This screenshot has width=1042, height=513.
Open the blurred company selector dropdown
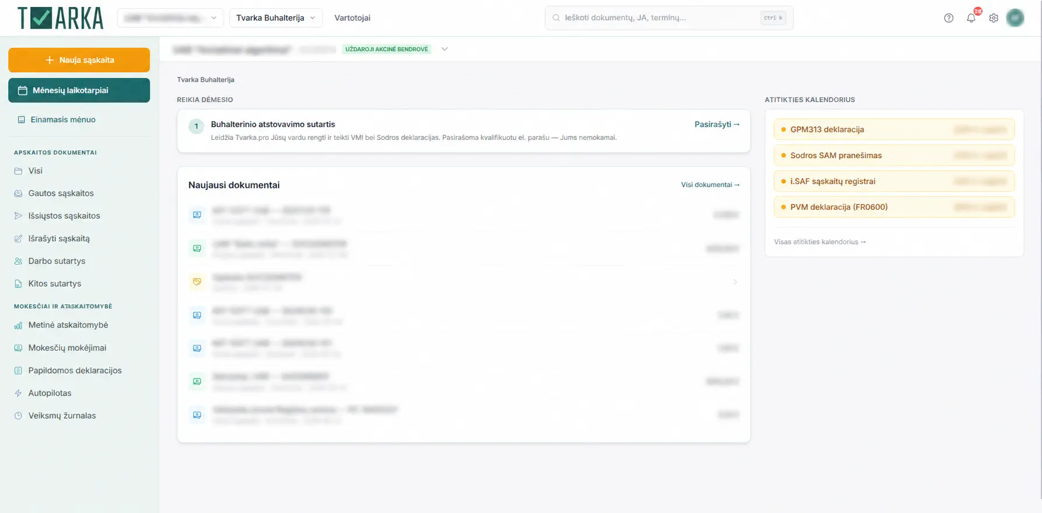(170, 18)
